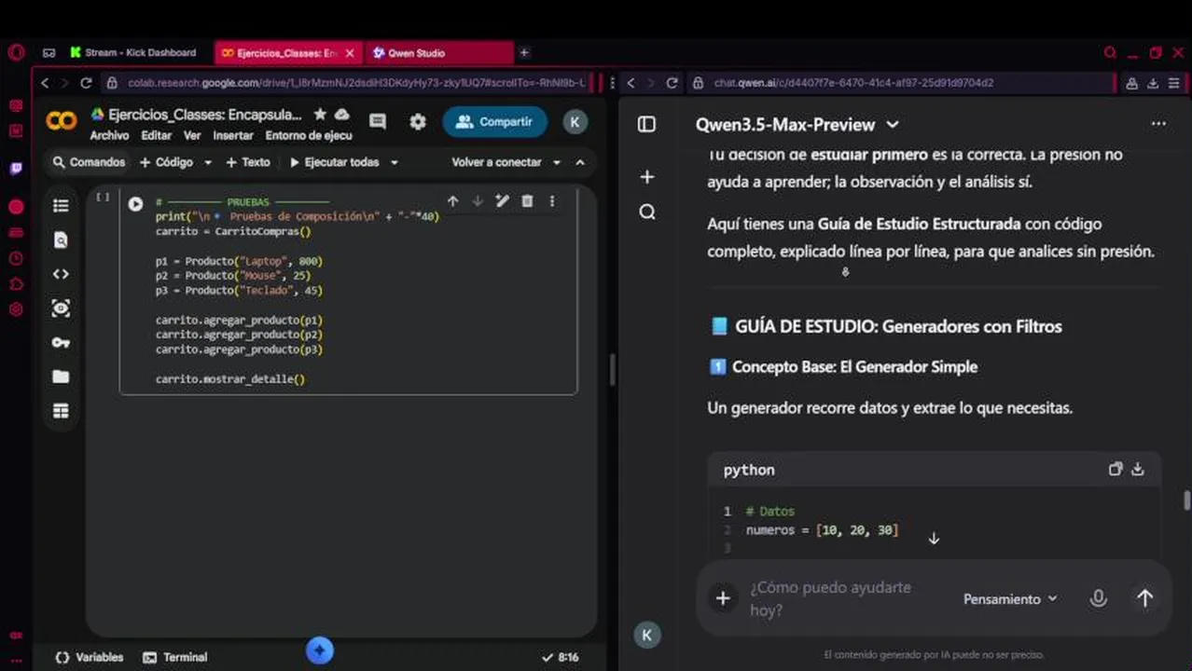Delete the code cell with trash icon
This screenshot has height=671, width=1192.
(527, 201)
